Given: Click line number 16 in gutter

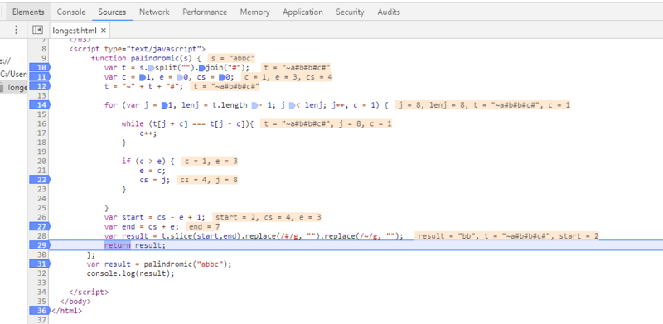Looking at the screenshot, I should (x=42, y=123).
